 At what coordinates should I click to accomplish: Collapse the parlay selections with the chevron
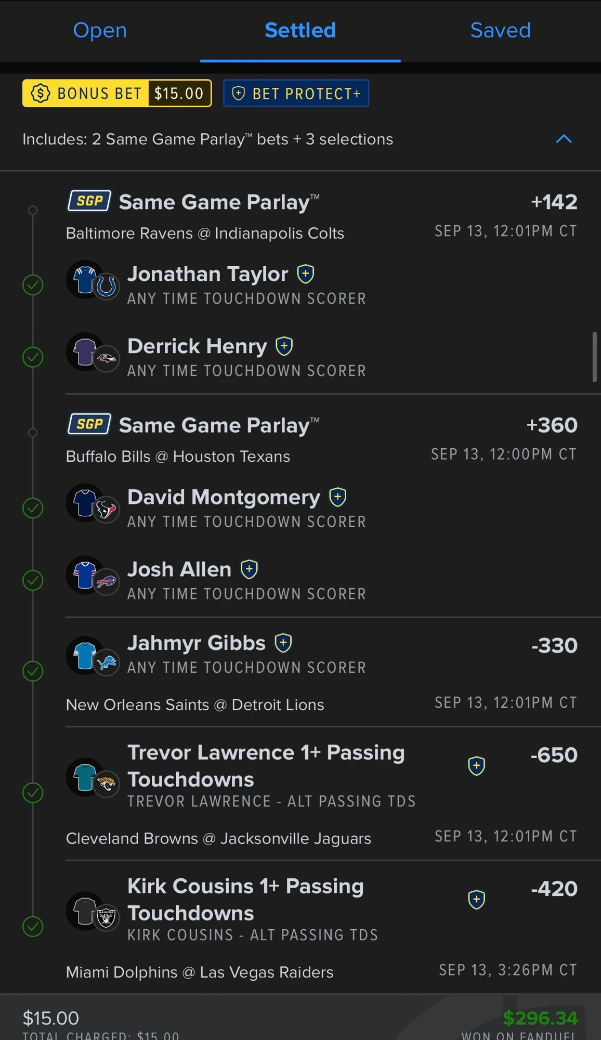click(564, 139)
